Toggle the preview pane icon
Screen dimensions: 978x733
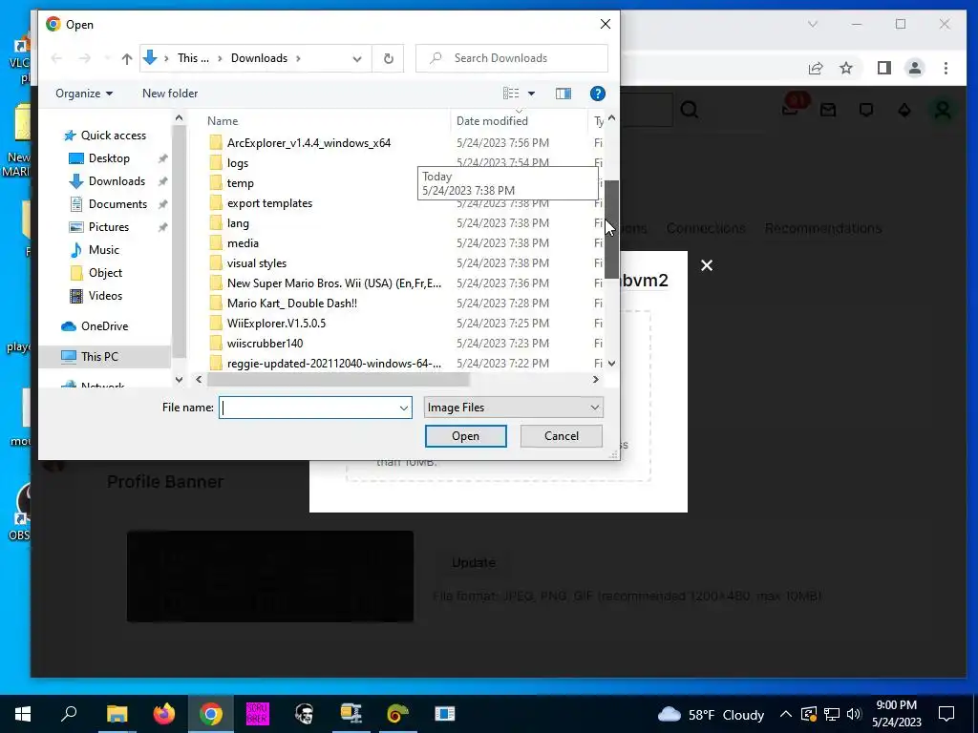(x=563, y=94)
